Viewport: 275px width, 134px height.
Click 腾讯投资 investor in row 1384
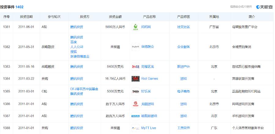(x=77, y=79)
